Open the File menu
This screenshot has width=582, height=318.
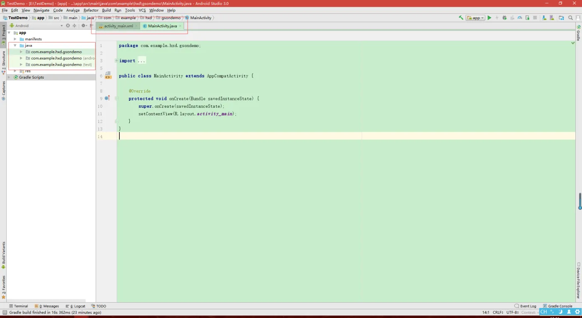coord(5,10)
